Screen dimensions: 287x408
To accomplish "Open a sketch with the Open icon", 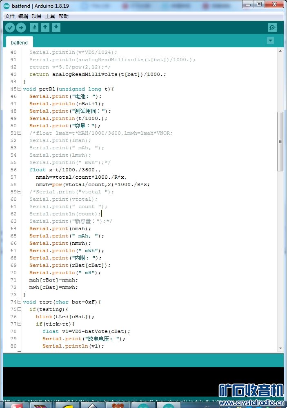I will pyautogui.click(x=45, y=28).
